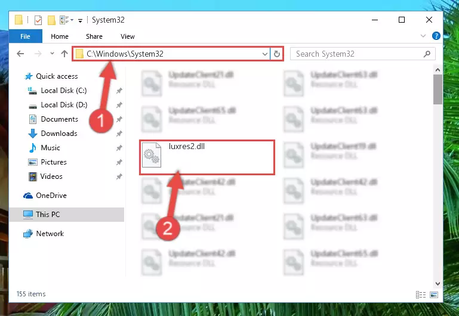Click the folder icon in title bar
459x316 pixels.
point(19,20)
